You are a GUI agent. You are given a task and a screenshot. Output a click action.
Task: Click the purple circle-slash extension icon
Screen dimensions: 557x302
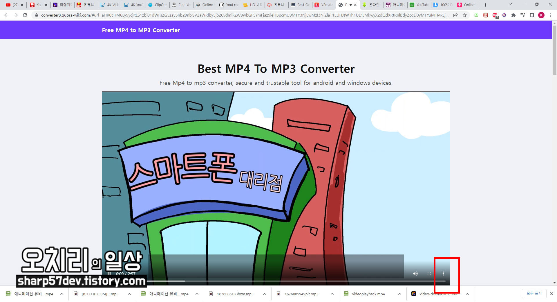(x=504, y=15)
